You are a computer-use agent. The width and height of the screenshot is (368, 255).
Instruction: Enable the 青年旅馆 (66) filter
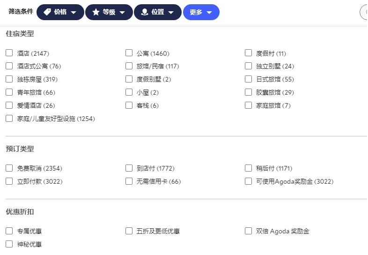[9, 92]
